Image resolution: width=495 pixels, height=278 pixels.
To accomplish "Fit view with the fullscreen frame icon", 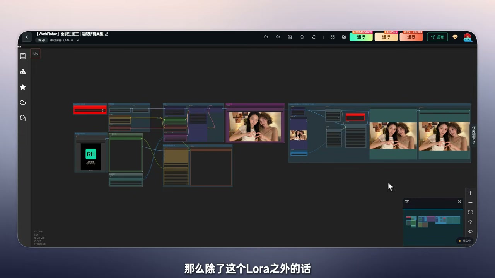I will pyautogui.click(x=470, y=212).
